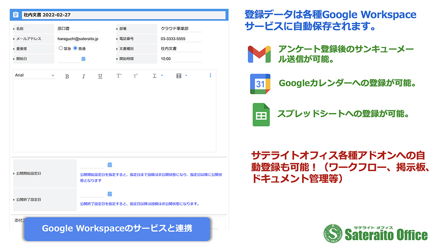Screen dimensions: 434x248
Task: Open the highlight color dropdown arrow
Action: [x=186, y=75]
